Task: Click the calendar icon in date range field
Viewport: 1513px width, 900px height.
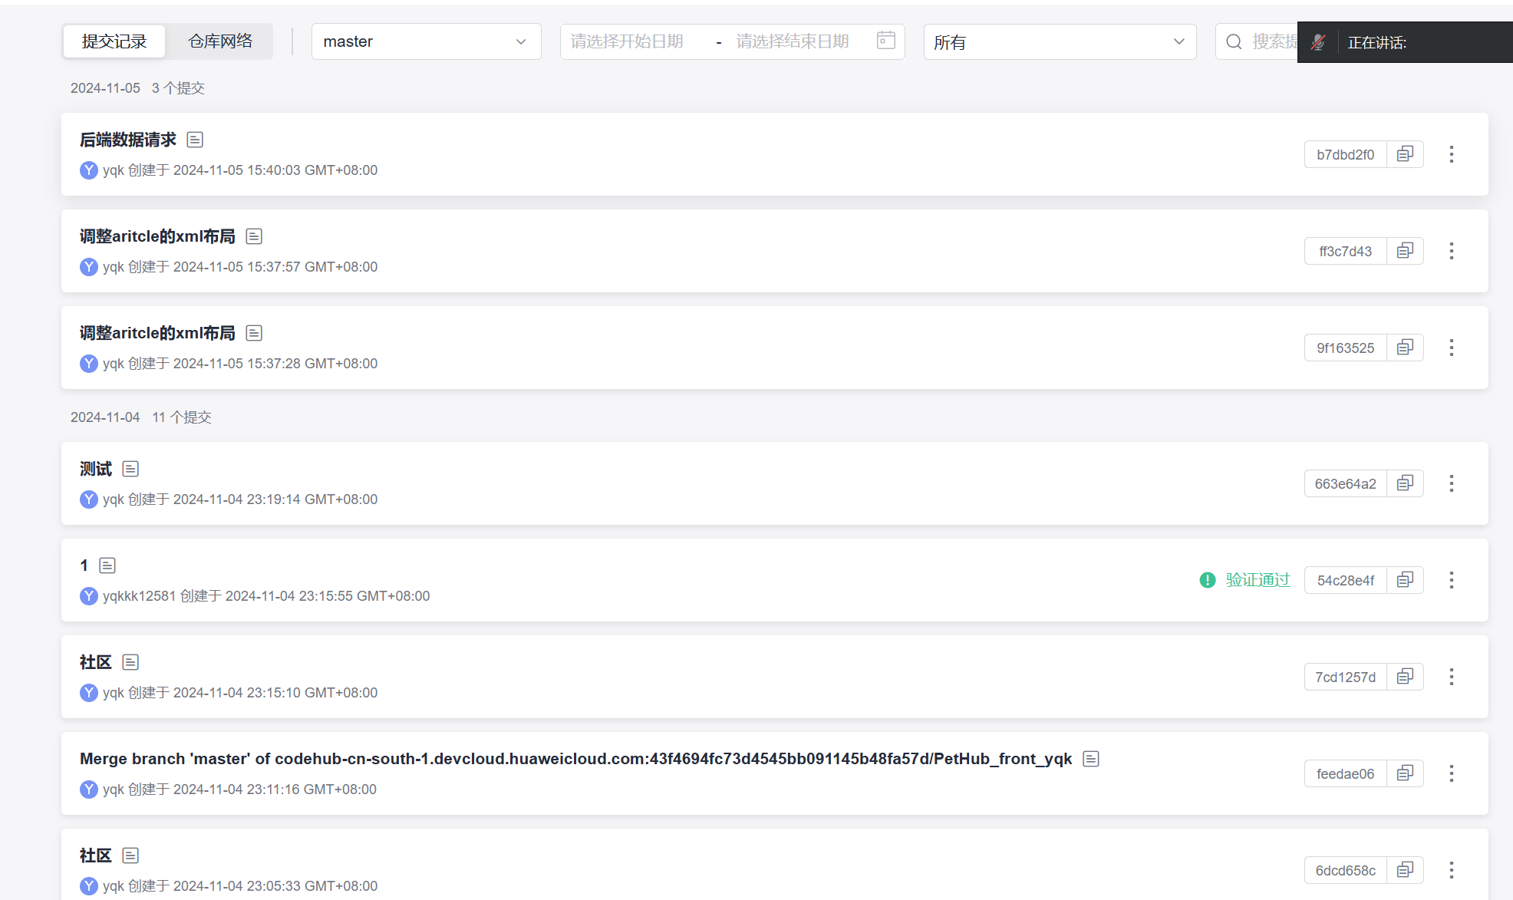Action: (885, 41)
